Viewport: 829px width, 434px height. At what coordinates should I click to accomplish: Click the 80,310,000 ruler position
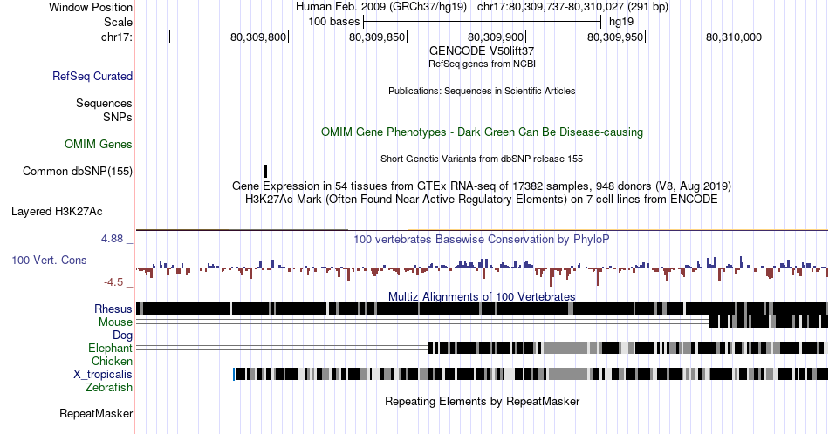734,37
